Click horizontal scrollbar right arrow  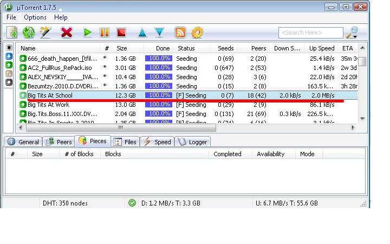click(353, 128)
